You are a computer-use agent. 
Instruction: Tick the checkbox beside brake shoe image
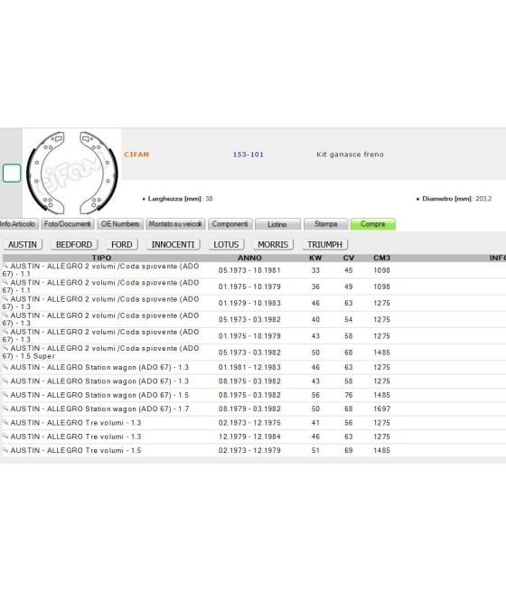tap(12, 174)
